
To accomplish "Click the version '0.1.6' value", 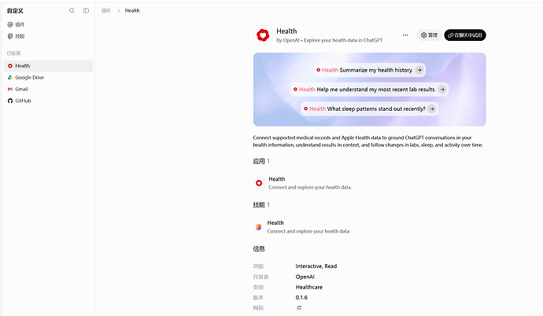I will 301,298.
